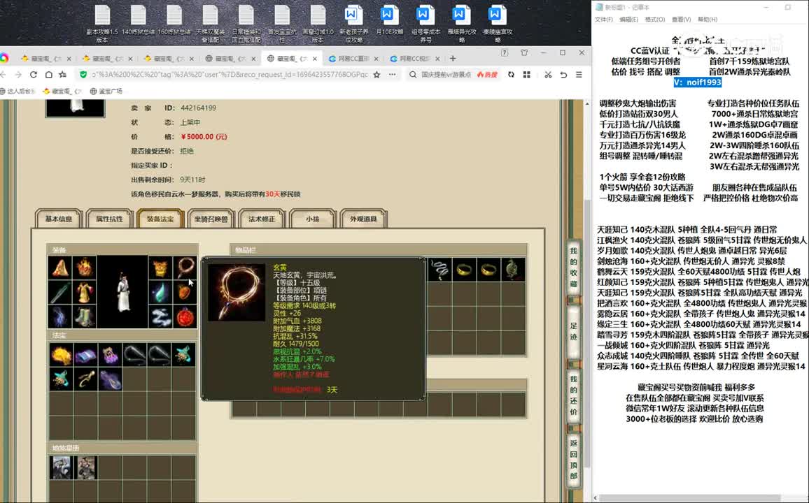809x503 pixels.
Task: Select desktop document 月10E攻略
Action: click(x=389, y=20)
